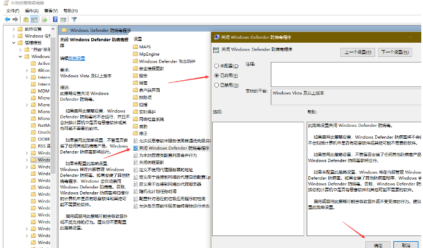Confirm with the 确定 button
Viewport: 423px width, 248px height.
point(378,245)
